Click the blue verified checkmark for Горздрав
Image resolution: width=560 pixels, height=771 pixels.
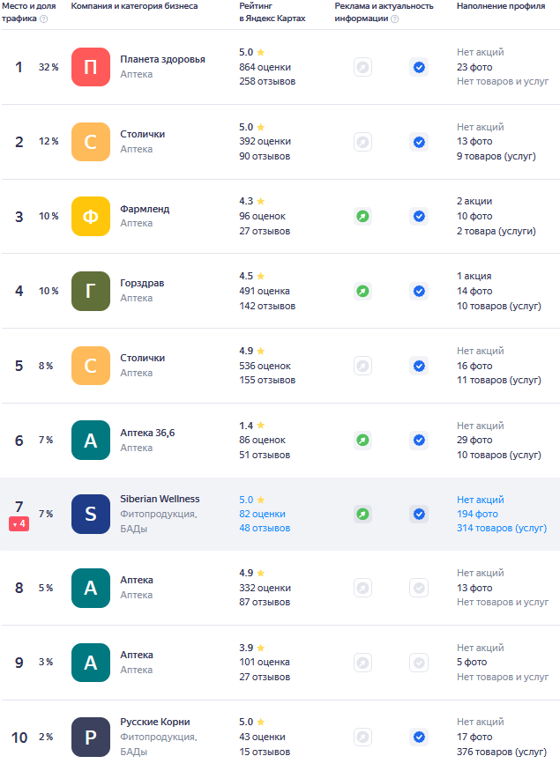pyautogui.click(x=419, y=291)
